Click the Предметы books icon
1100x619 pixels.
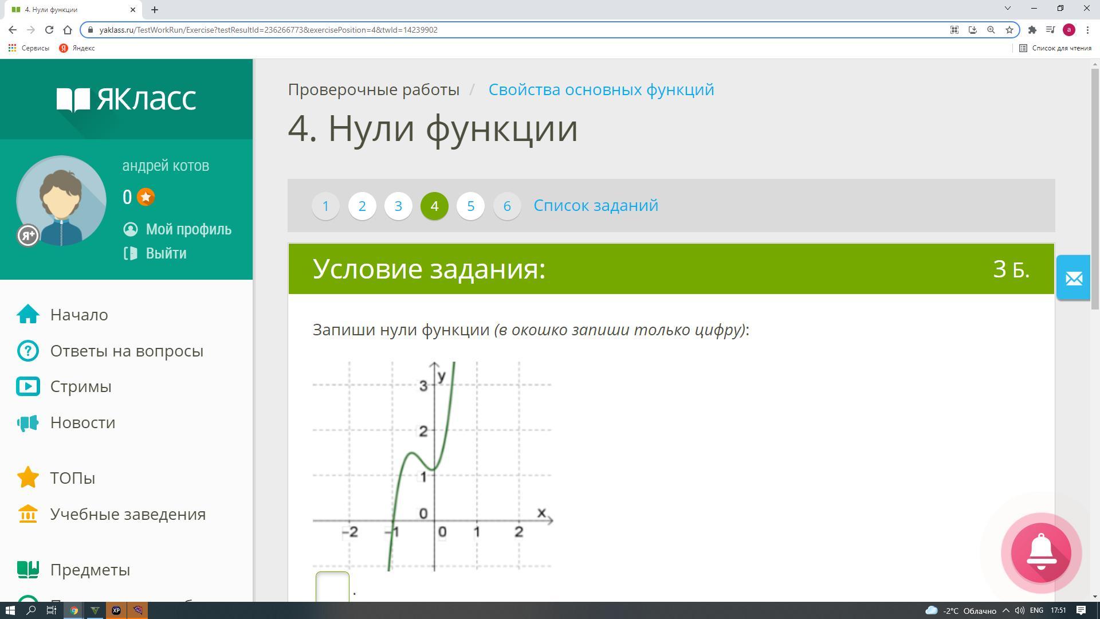coord(27,569)
